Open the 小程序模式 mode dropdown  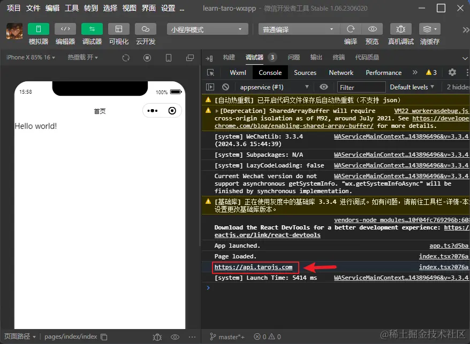(207, 29)
